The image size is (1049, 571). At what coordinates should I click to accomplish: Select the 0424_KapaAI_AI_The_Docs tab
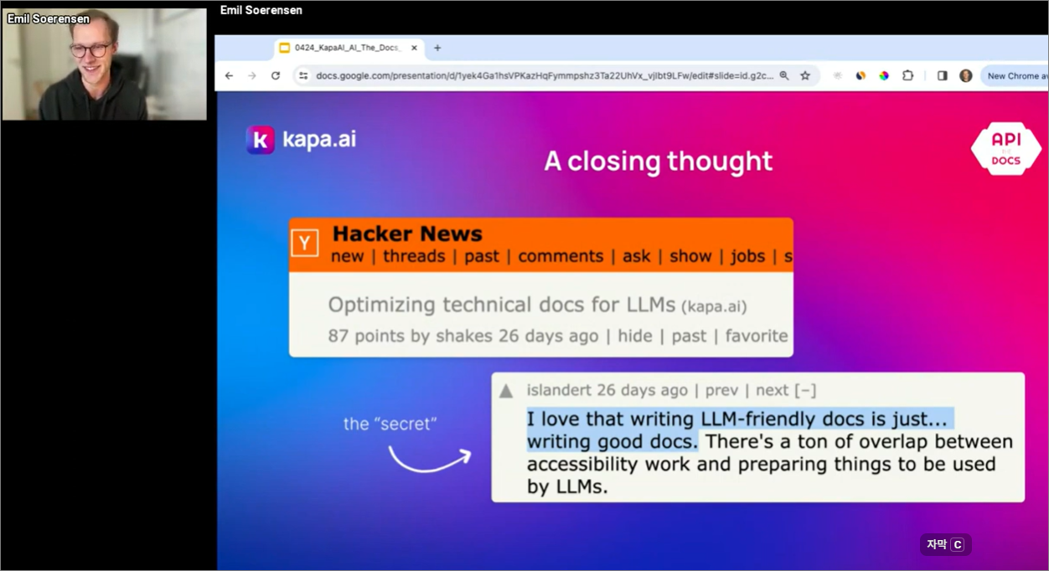pos(348,48)
